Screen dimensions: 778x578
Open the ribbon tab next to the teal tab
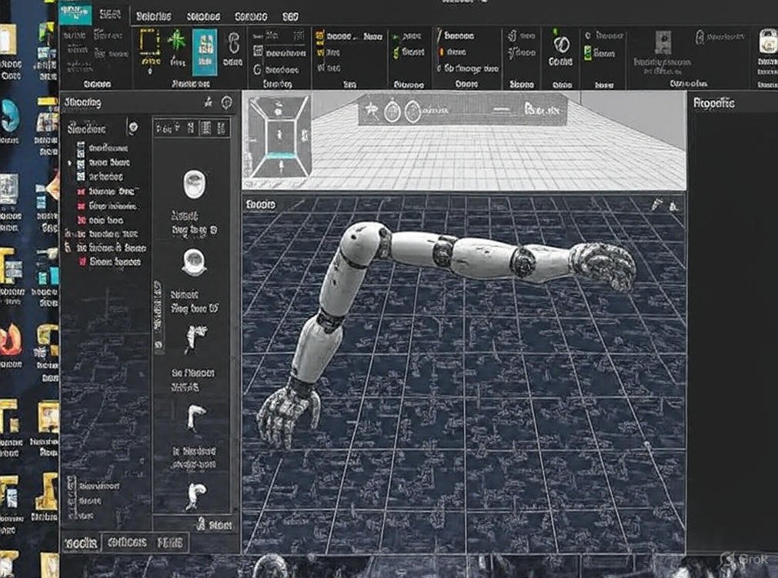[109, 15]
